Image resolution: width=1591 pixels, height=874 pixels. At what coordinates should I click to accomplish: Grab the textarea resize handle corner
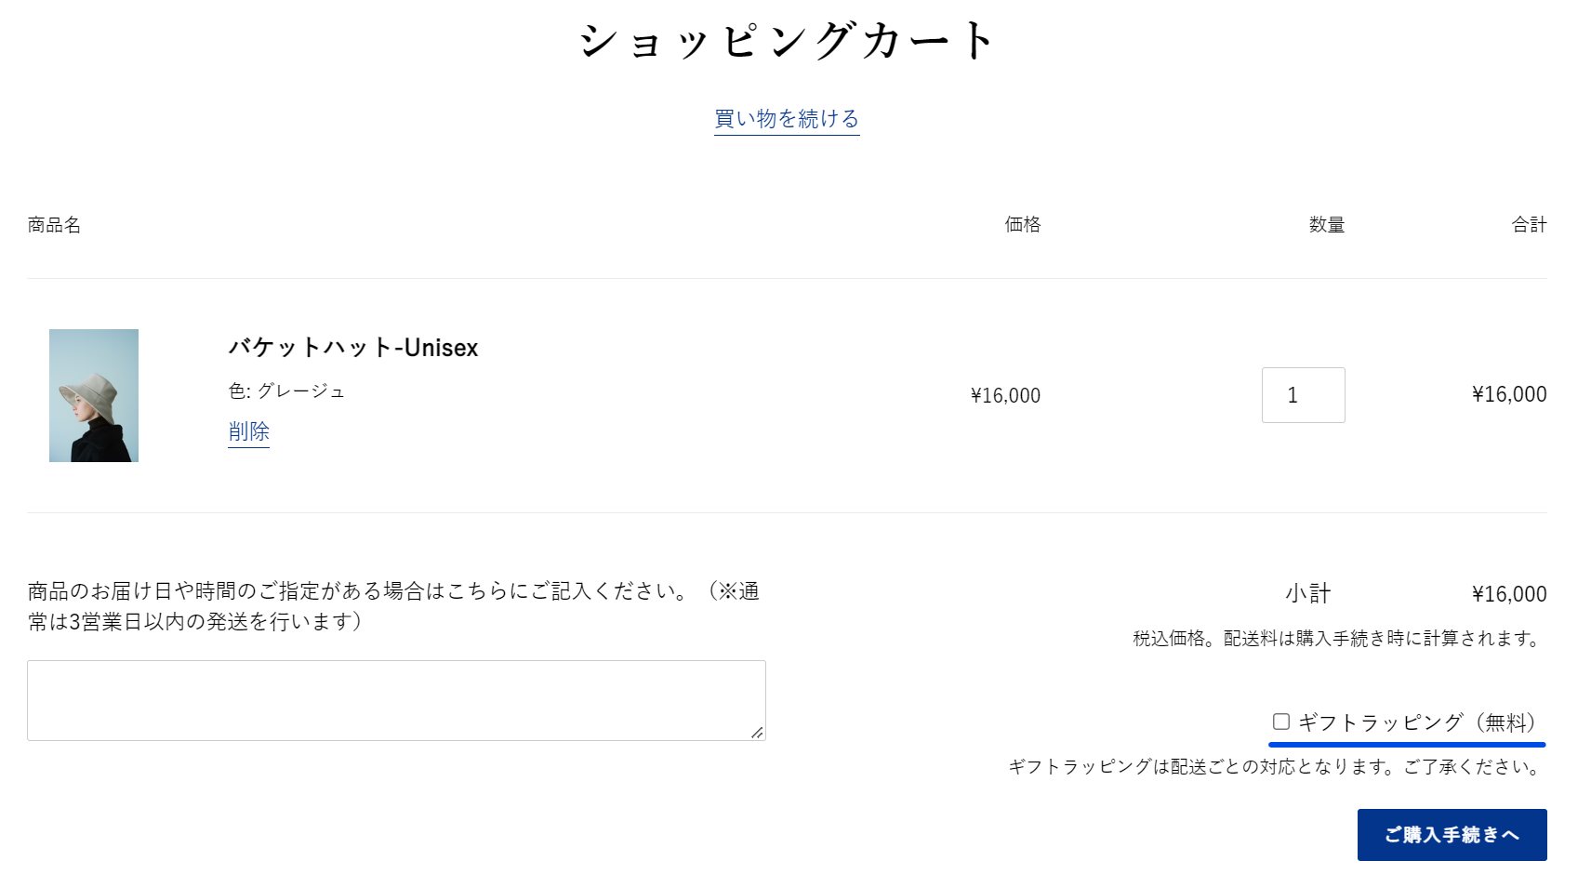757,733
